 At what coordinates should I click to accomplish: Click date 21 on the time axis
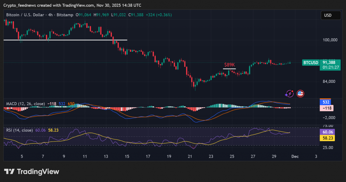click(x=190, y=157)
